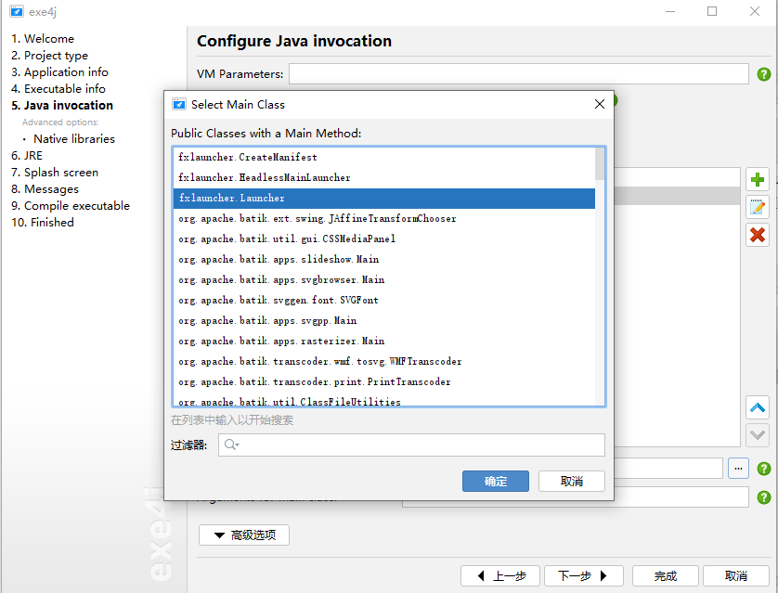The height and width of the screenshot is (593, 778).
Task: Select the WMFTranscoder class entry
Action: click(x=384, y=361)
